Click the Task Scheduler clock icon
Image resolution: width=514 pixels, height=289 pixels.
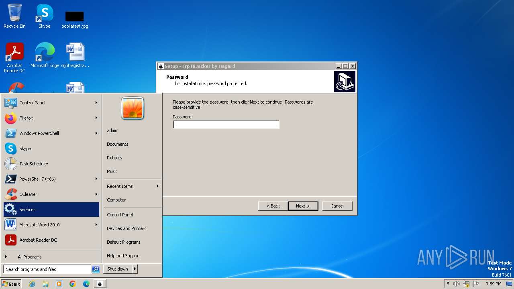pyautogui.click(x=10, y=164)
